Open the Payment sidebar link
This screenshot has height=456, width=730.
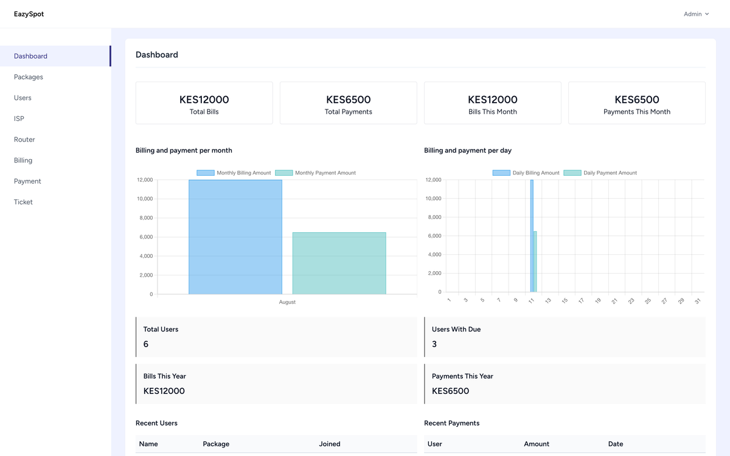coord(27,181)
